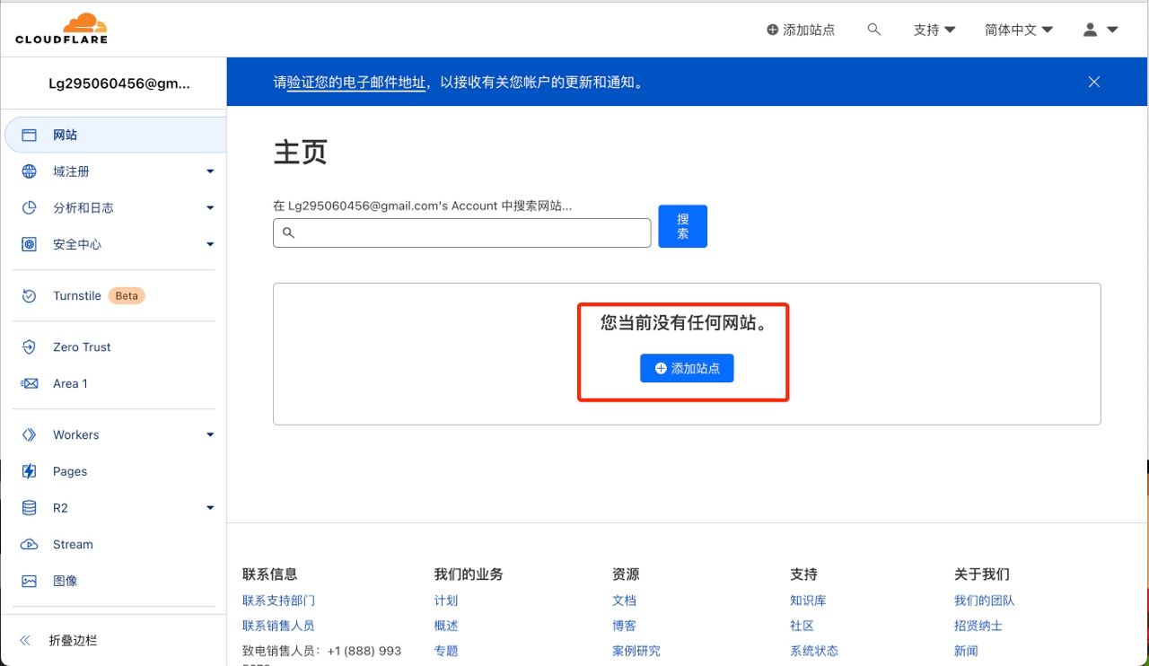The image size is (1149, 666).
Task: Open the account menu dropdown arrow
Action: tap(1112, 30)
